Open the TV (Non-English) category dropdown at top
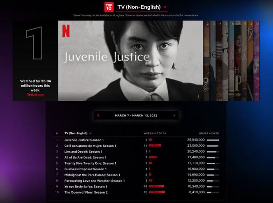 pos(165,7)
